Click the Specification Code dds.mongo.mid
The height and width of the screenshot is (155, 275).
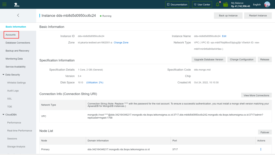[x=202, y=69]
